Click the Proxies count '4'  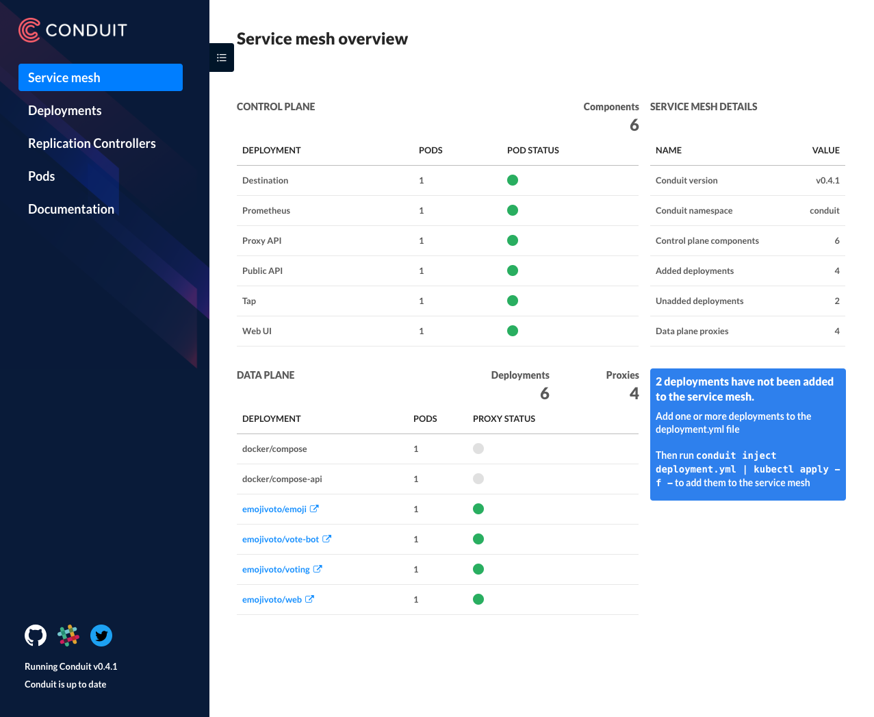pos(634,393)
